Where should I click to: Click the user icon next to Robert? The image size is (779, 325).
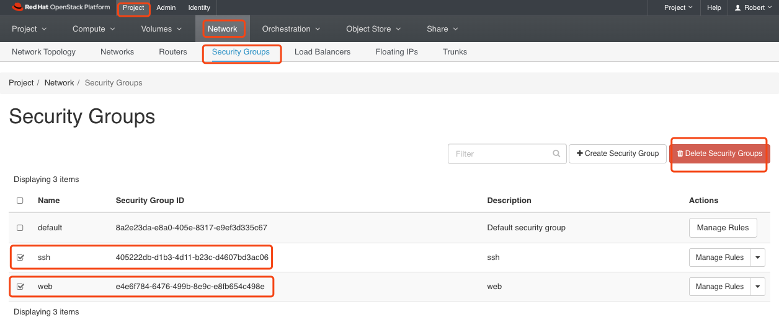tap(737, 8)
